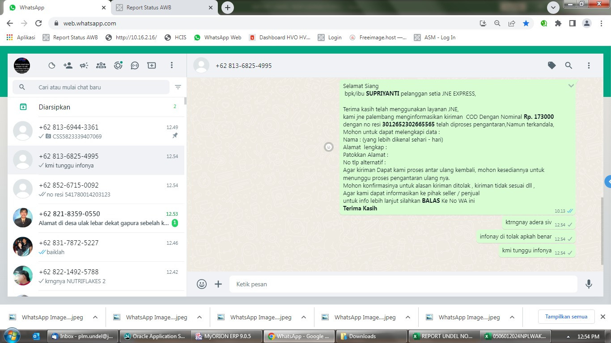The width and height of the screenshot is (611, 343).
Task: Open the tab search dropdown arrow
Action: [553, 8]
